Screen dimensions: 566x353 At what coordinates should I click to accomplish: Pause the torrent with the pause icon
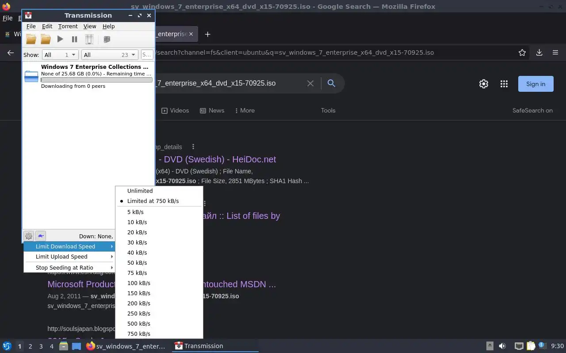click(74, 39)
